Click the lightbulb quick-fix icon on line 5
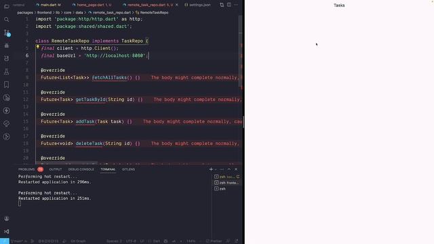 coord(38,47)
